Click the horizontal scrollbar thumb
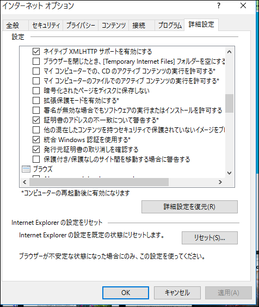This screenshot has width=259, height=307. coord(99,182)
